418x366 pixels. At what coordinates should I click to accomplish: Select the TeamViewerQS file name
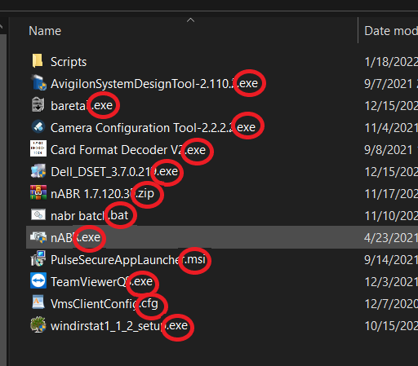pos(101,282)
